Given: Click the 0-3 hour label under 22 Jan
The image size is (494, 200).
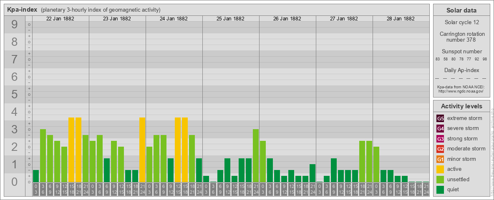Looking at the screenshot, I should click(x=36, y=190).
